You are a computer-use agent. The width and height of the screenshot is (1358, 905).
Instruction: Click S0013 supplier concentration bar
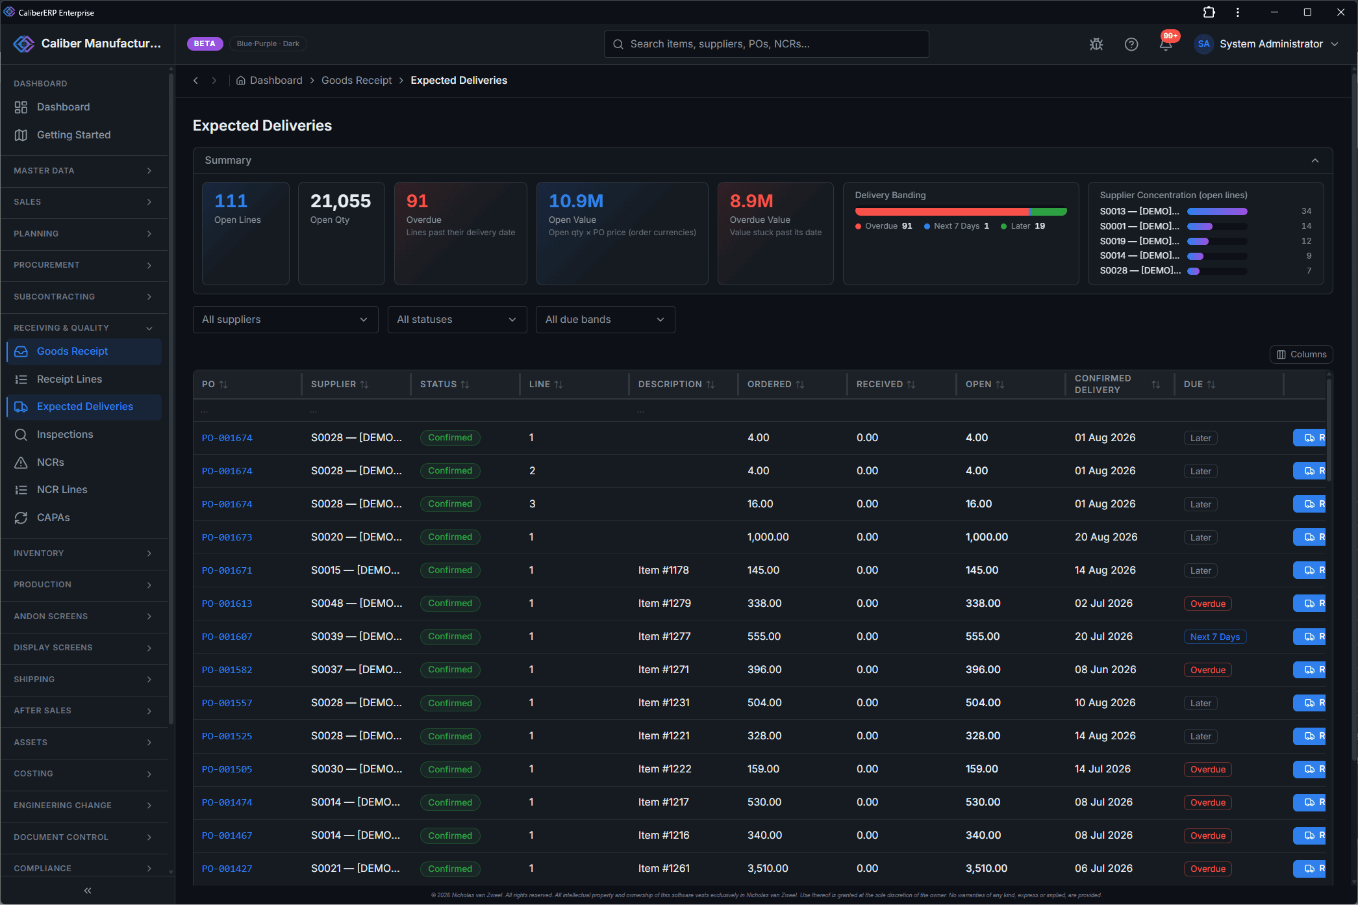1216,211
